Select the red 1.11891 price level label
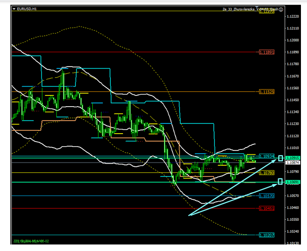Image resolution: width=307 pixels, height=251 pixels. [x=266, y=52]
